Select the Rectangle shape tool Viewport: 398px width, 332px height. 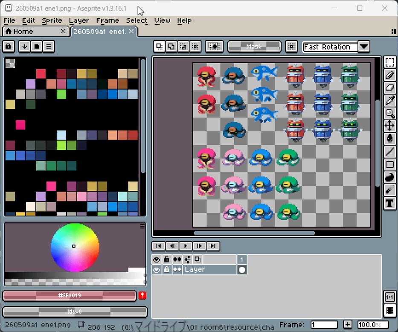pos(389,164)
